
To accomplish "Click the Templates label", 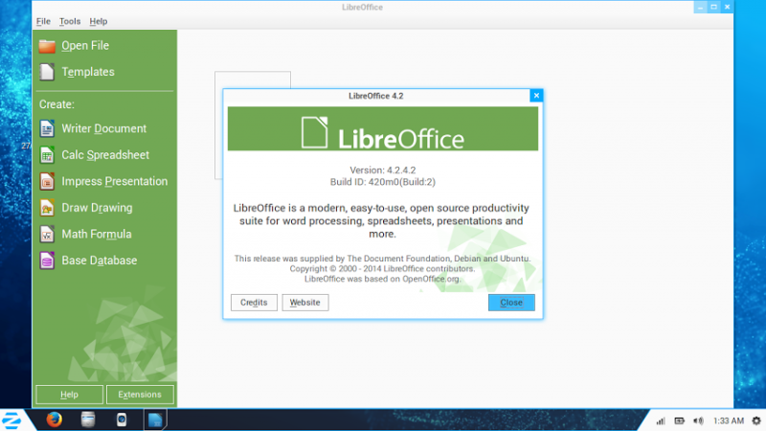I will (x=88, y=72).
